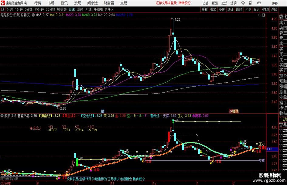Click the 业绩预升 concept tag
Image resolution: width=287 pixels, height=185 pixels.
(x=85, y=179)
